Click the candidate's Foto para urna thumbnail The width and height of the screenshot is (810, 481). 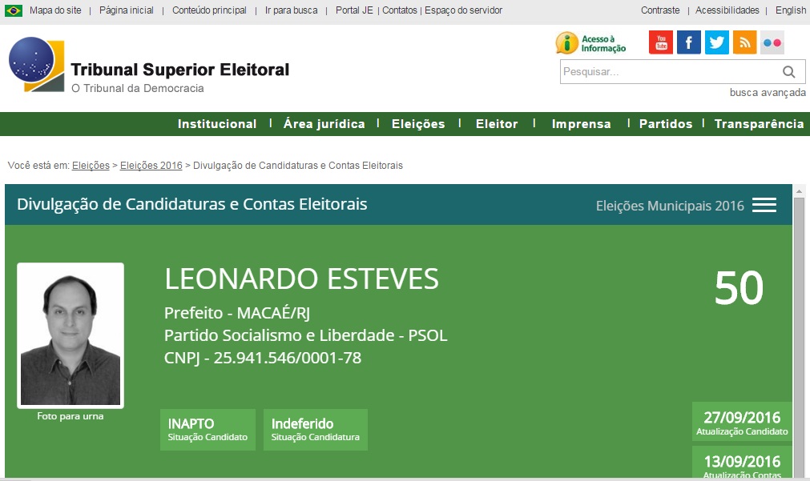71,335
